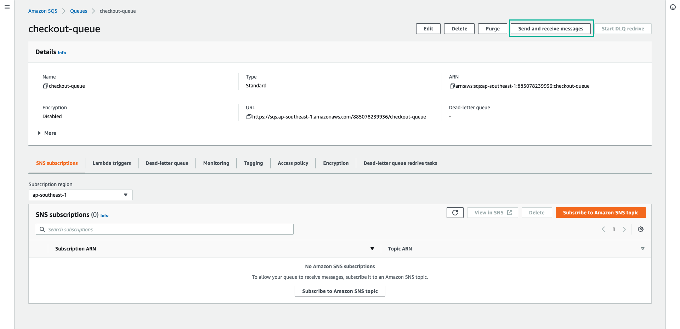Expand the More details section
This screenshot has width=680, height=329.
47,133
